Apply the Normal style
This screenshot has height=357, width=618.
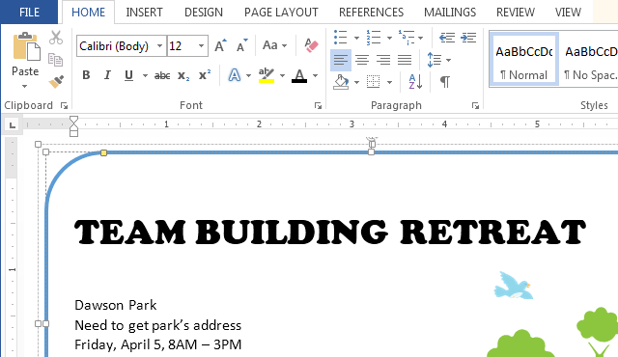pyautogui.click(x=523, y=60)
